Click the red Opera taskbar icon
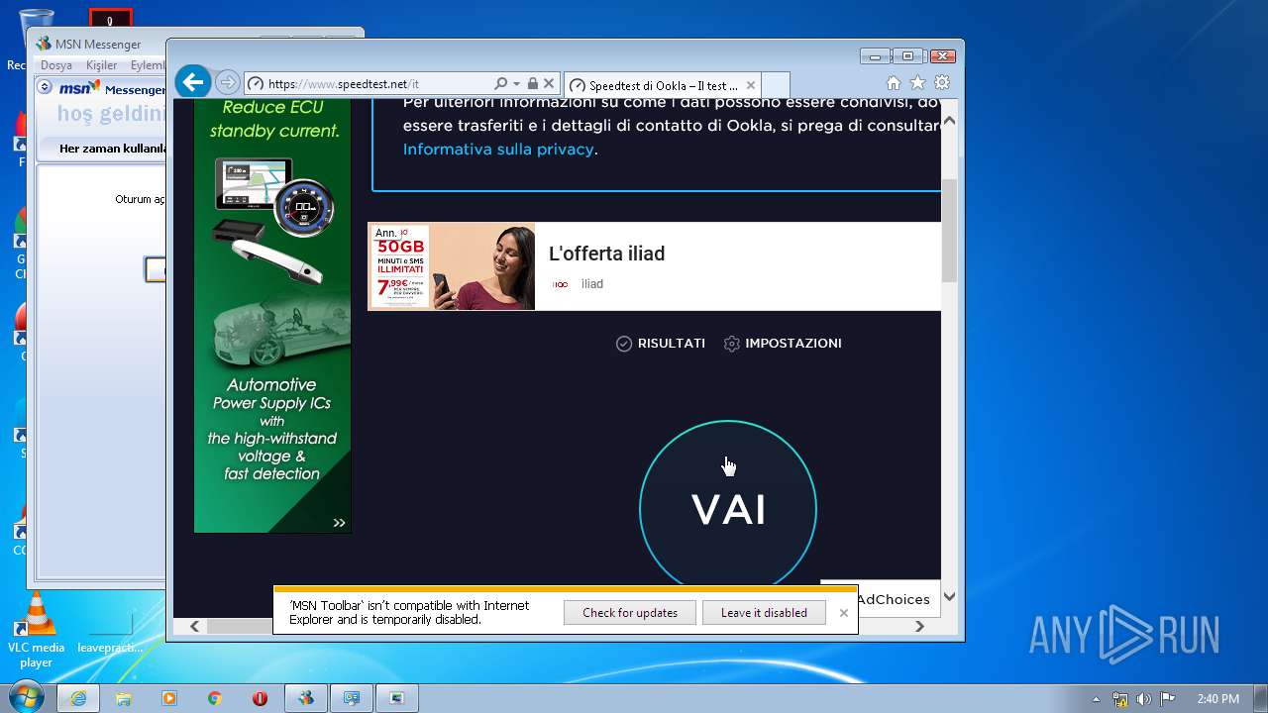1268x713 pixels. (261, 698)
